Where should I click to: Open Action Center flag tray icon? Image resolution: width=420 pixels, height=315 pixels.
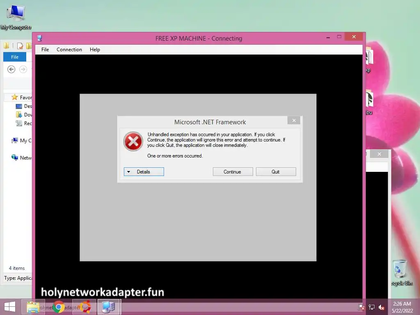click(x=361, y=307)
